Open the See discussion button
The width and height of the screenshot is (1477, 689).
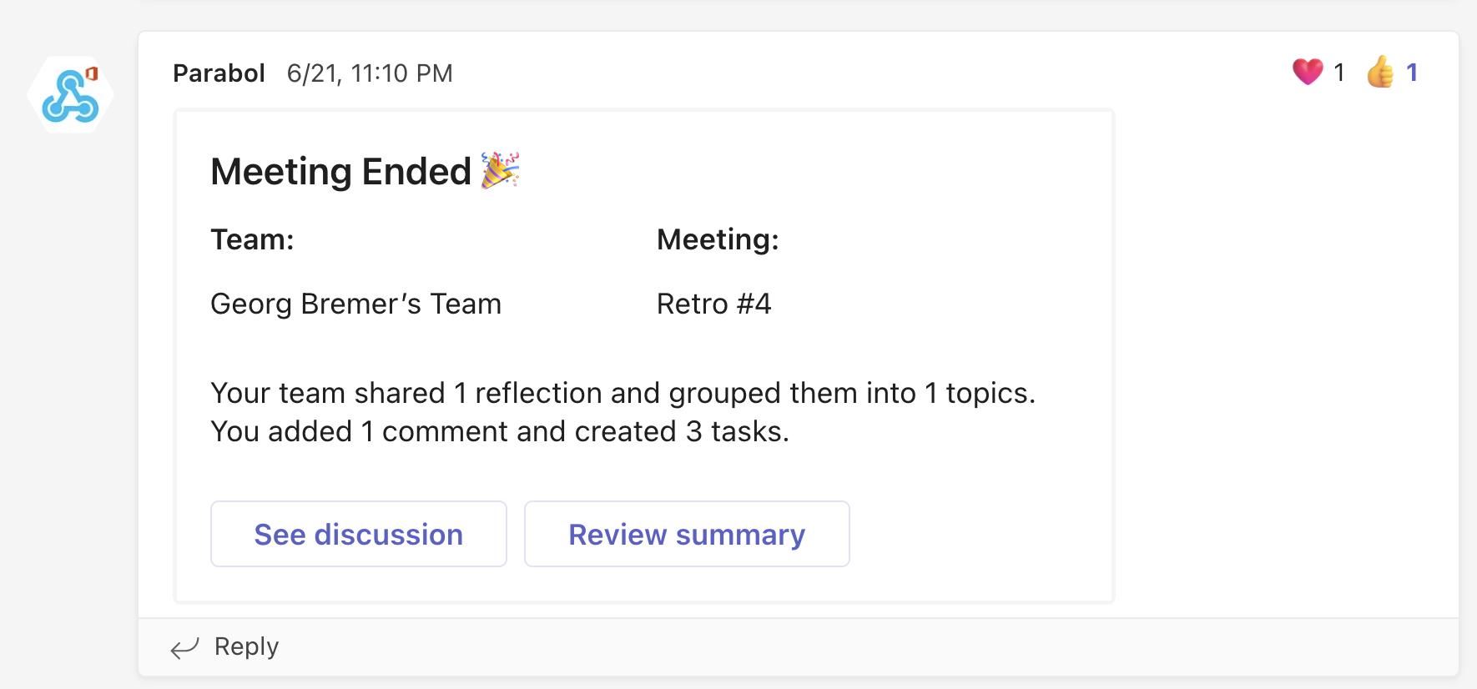coord(359,534)
